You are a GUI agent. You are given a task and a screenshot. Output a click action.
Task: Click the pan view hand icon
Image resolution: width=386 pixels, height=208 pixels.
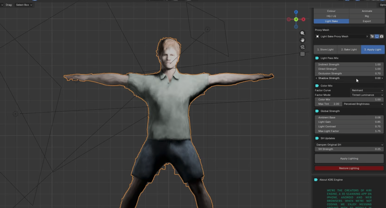(302, 40)
